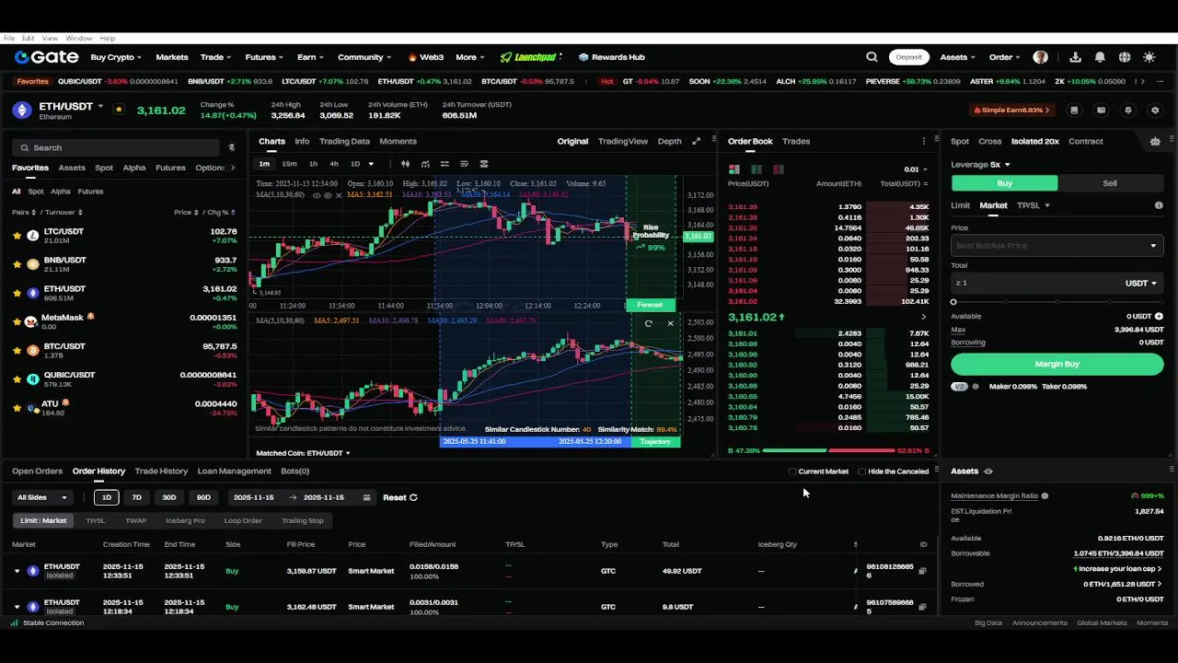The width and height of the screenshot is (1178, 663).
Task: Expand the ETH/USDT pair selector dropdown
Action: point(99,106)
